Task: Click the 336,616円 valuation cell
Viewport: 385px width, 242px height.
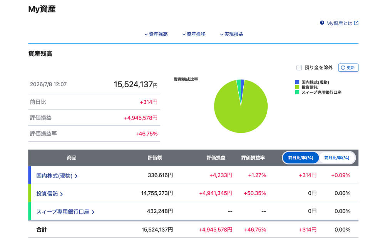Action: coord(160,175)
